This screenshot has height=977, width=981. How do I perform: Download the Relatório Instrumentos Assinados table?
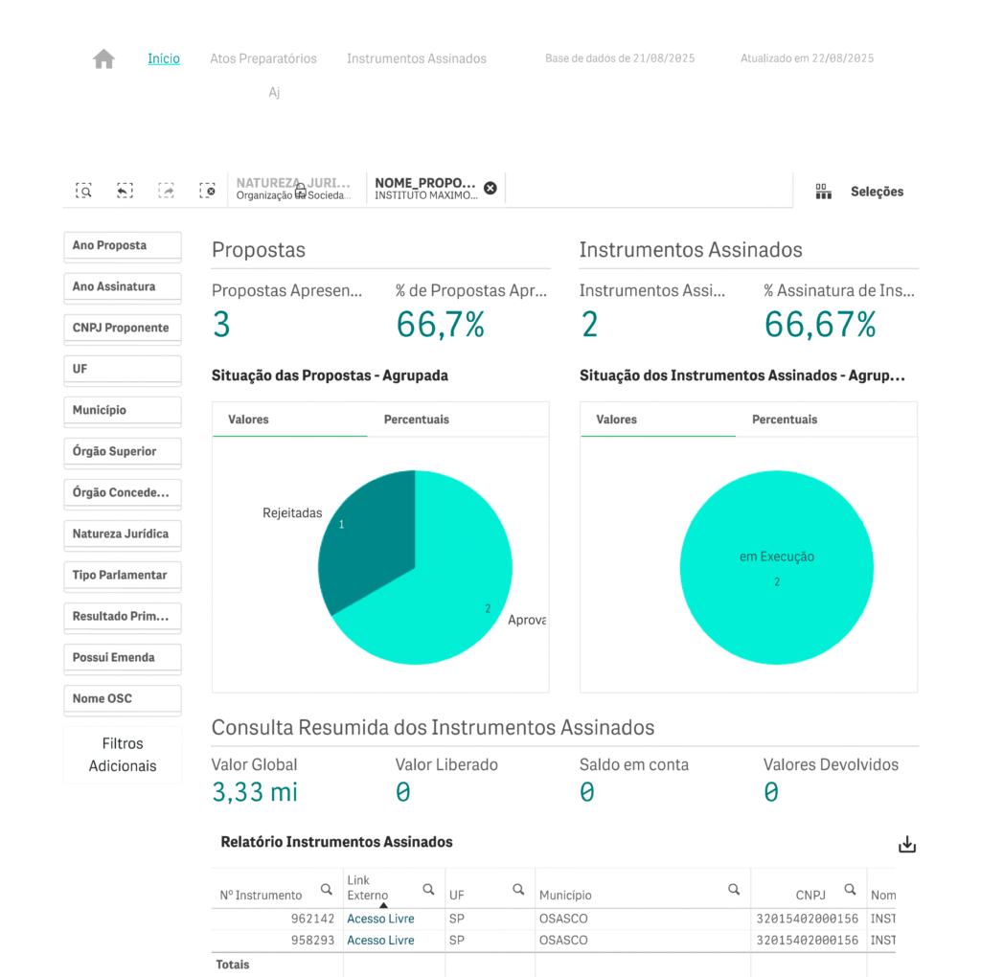point(906,844)
